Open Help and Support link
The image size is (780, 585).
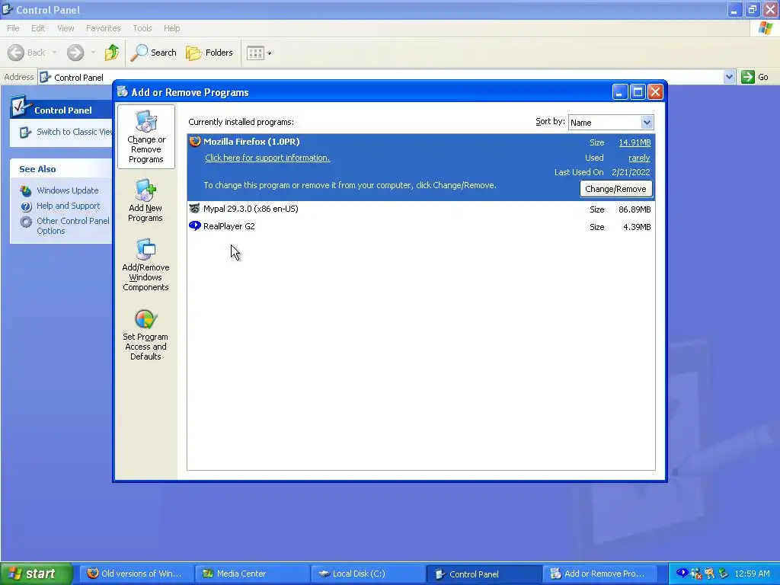coord(68,206)
